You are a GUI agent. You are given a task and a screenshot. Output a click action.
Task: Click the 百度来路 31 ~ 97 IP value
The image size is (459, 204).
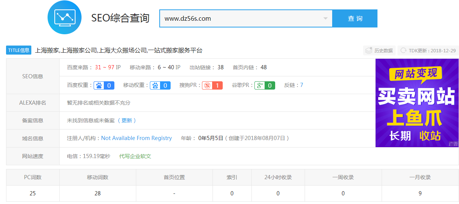click(x=108, y=67)
